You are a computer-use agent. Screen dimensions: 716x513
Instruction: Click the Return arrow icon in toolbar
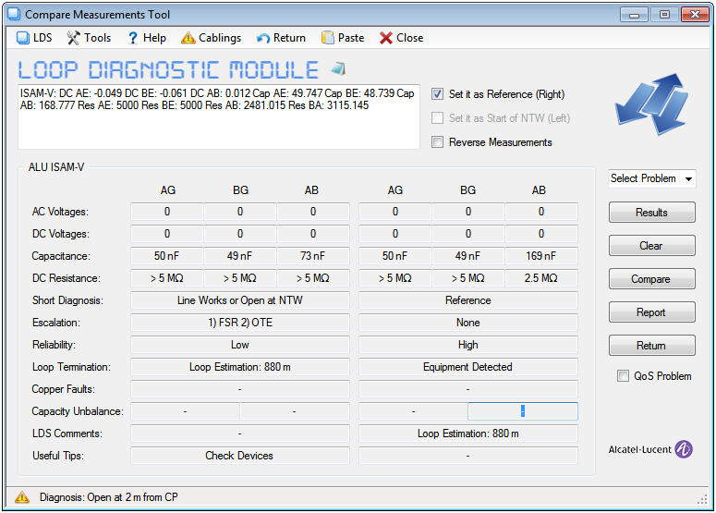(x=263, y=38)
